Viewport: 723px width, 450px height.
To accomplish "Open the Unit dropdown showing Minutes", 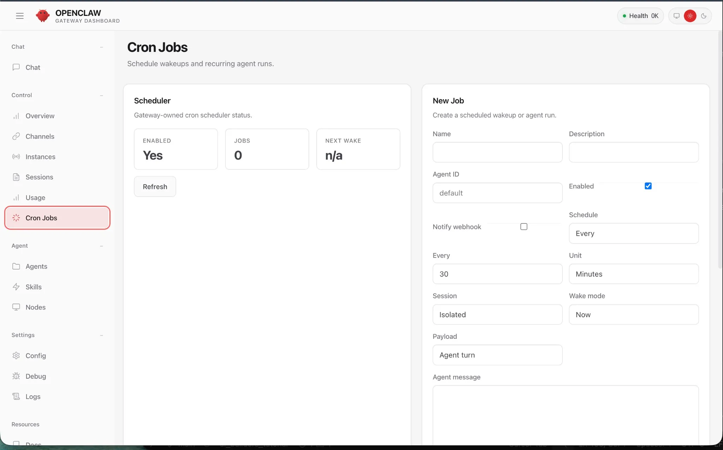I will (634, 274).
